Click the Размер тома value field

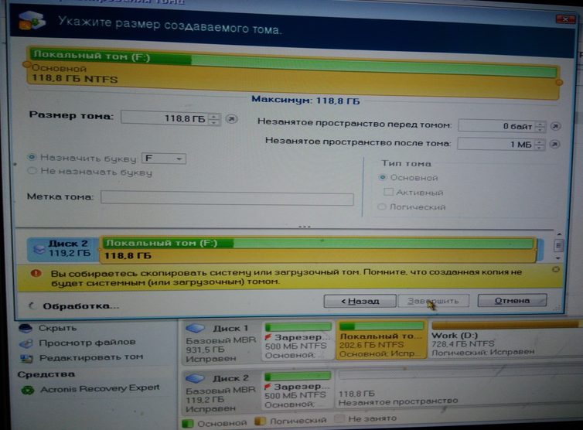(x=165, y=118)
